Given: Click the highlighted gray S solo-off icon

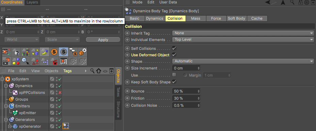Looking at the screenshot, I should pyautogui.click(x=64, y=52).
